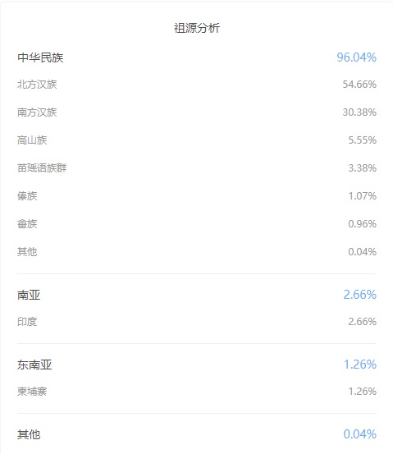Click 其他 under 中华民族

tap(27, 251)
